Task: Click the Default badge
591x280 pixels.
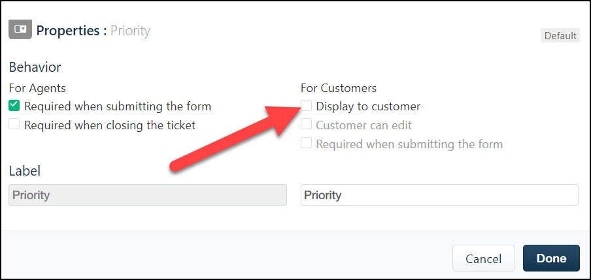Action: tap(560, 36)
